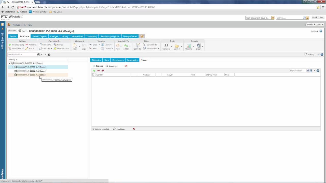Click the Revise button
Screen dimensions: 326x183
[58, 45]
